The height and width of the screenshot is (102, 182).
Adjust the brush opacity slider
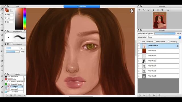coord(13,52)
